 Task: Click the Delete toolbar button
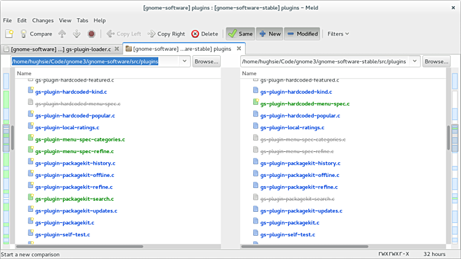click(x=205, y=34)
